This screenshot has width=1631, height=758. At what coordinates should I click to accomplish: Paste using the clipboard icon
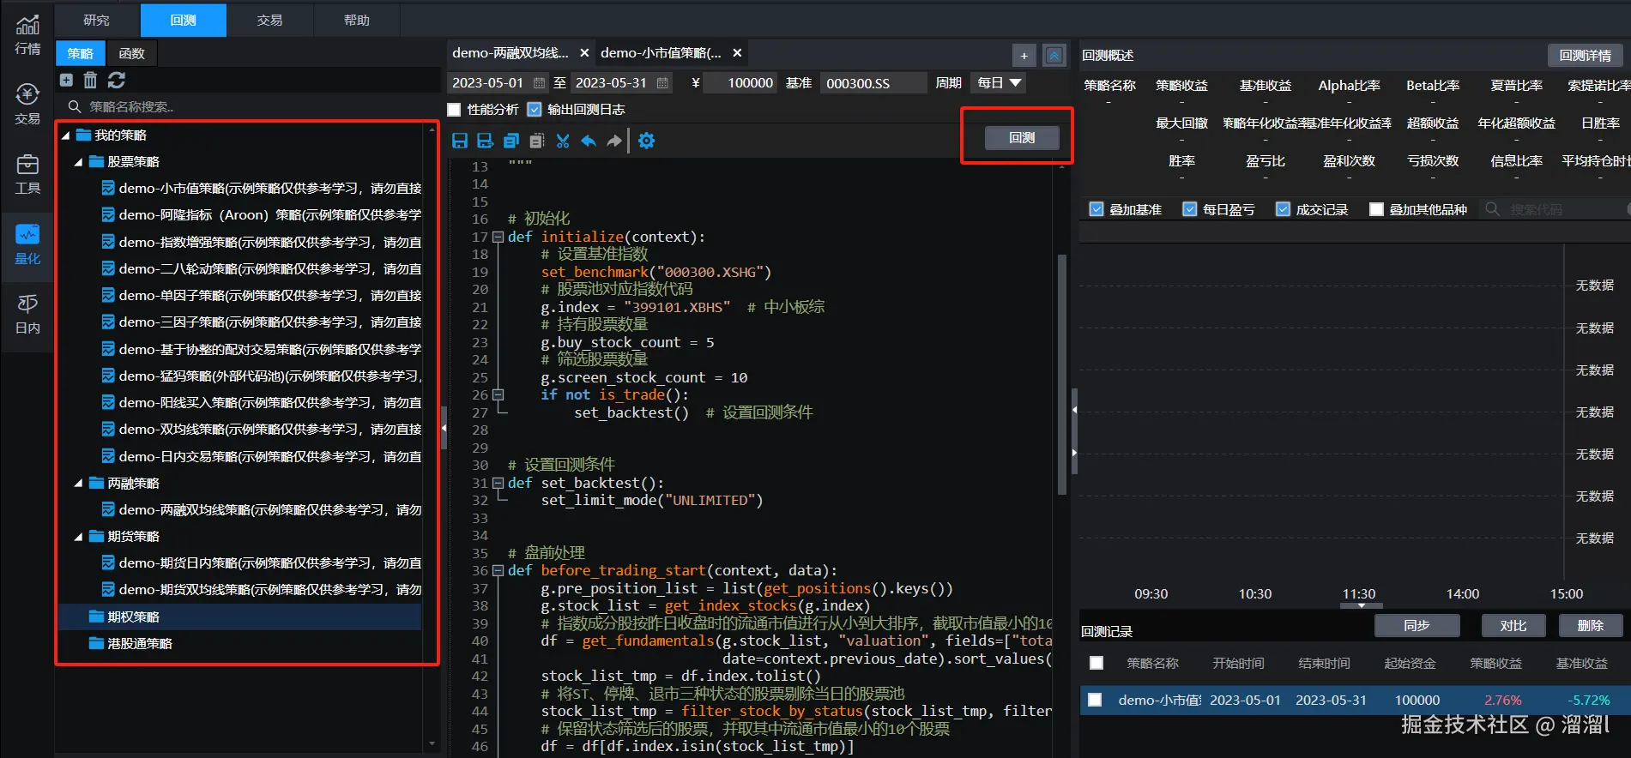tap(537, 141)
